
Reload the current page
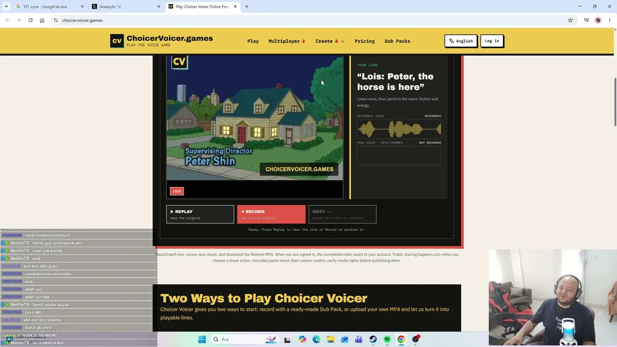pos(30,20)
